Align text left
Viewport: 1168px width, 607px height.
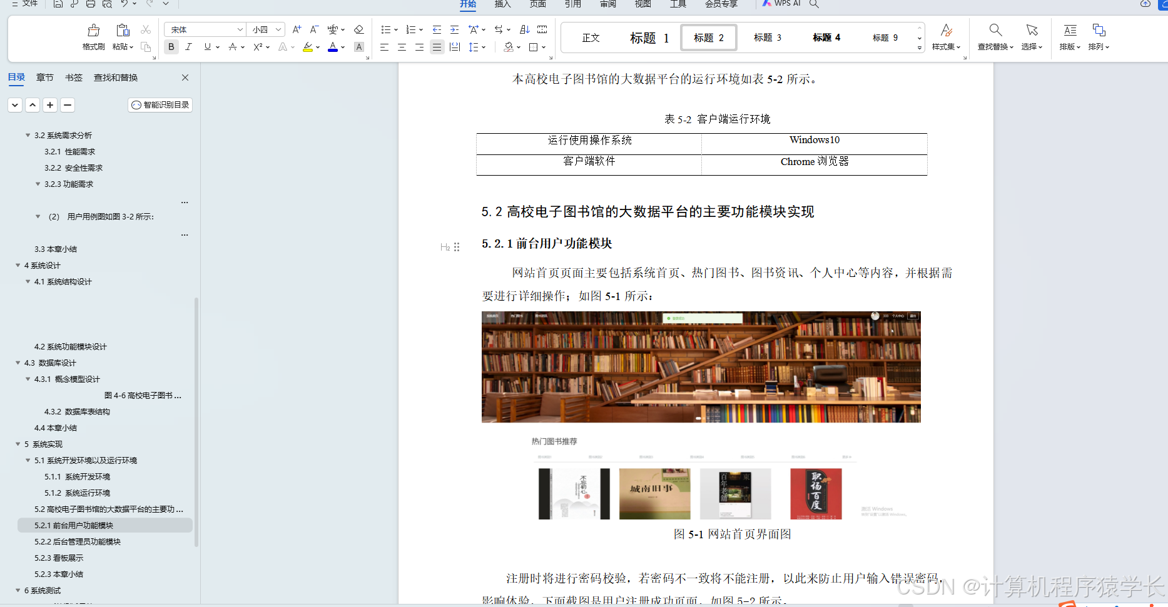(384, 47)
